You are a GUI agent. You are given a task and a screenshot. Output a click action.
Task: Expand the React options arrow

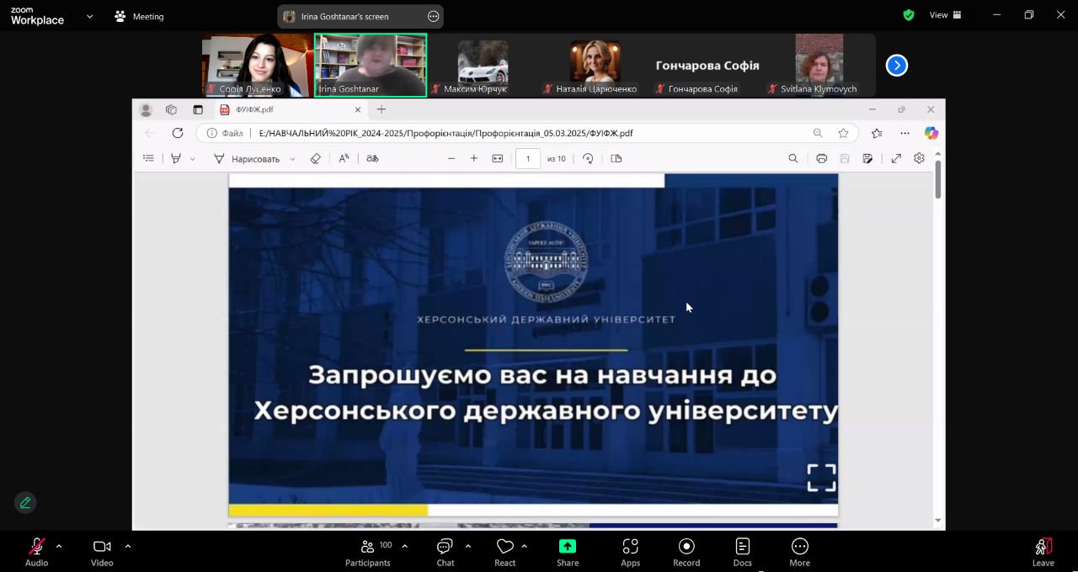[524, 546]
